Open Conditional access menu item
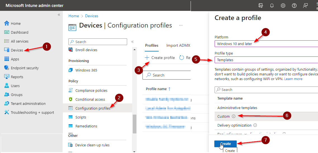318x153 pixels. click(87, 99)
